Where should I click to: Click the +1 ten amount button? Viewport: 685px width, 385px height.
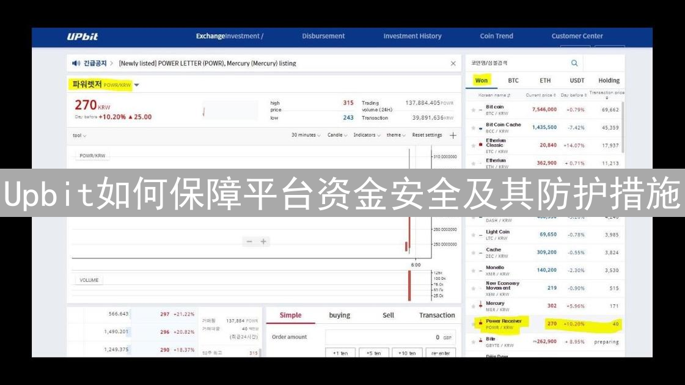click(x=340, y=353)
